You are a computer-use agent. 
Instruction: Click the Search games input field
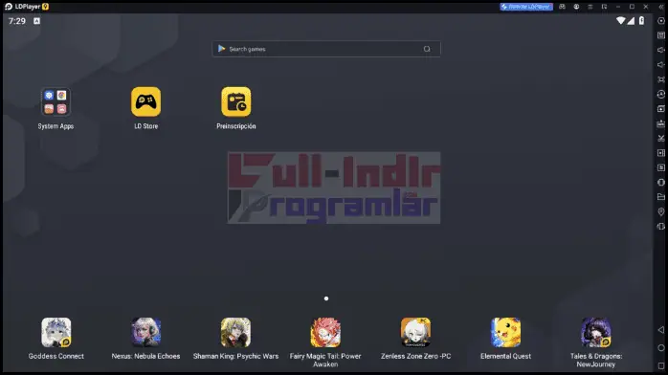click(x=326, y=49)
